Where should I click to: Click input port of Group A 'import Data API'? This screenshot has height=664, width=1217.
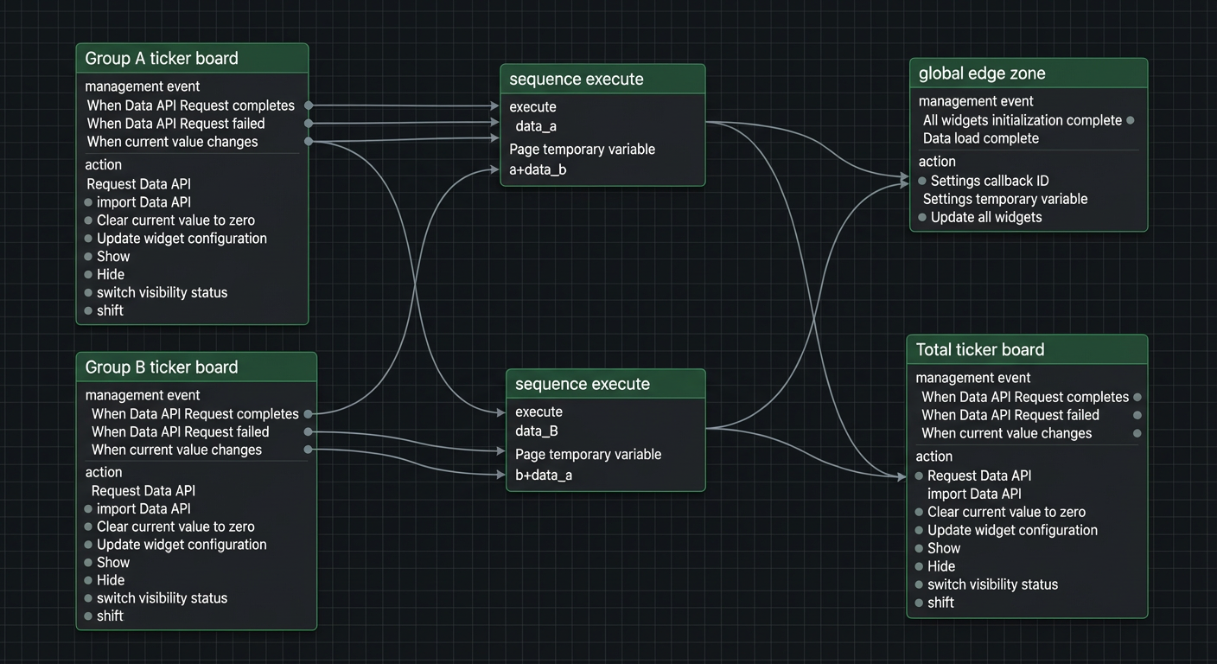pos(88,202)
